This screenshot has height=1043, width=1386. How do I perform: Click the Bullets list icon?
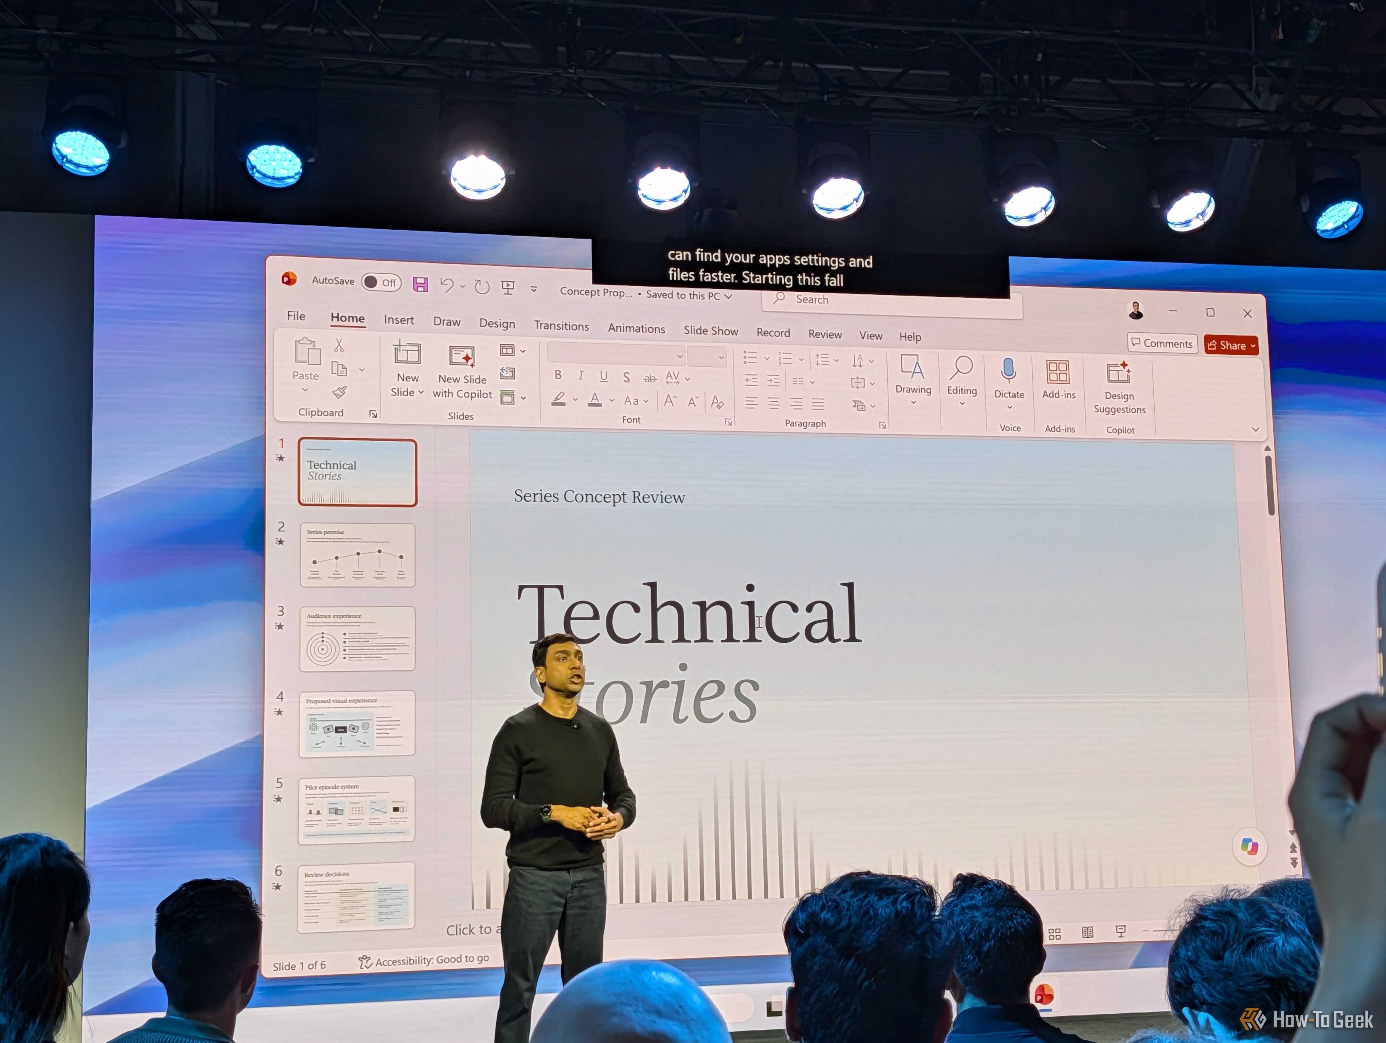tap(750, 358)
